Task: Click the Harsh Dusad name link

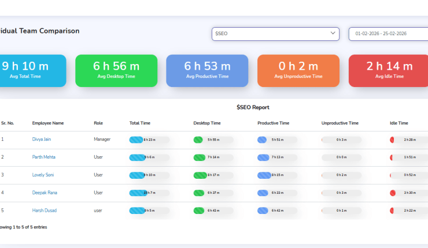Action: (x=46, y=211)
